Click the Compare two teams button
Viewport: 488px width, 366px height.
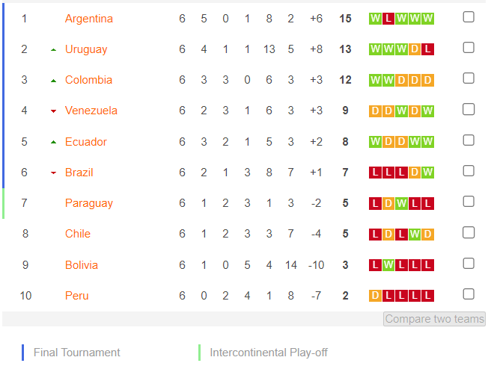434,319
